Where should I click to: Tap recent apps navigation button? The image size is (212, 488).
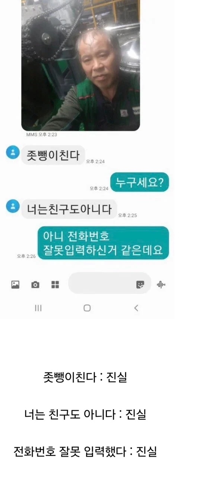(38, 308)
